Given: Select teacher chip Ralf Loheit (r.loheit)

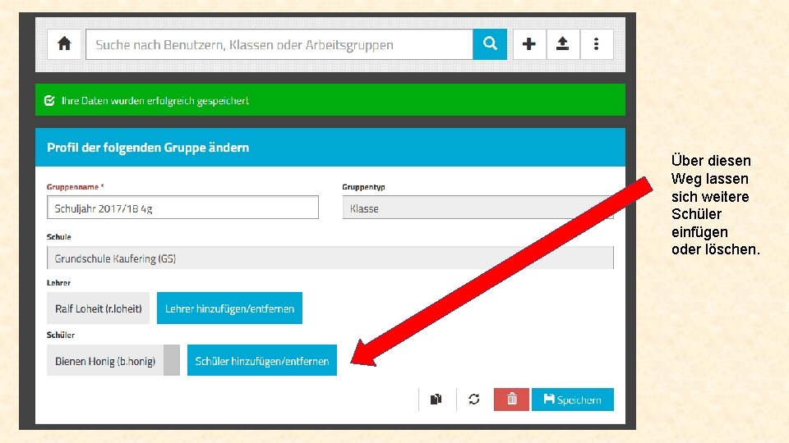Looking at the screenshot, I should point(98,308).
